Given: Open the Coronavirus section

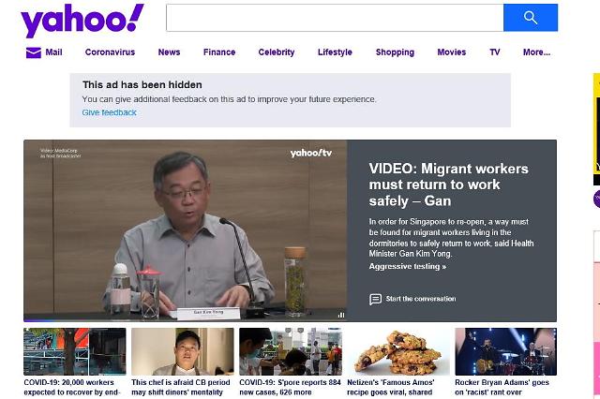Looking at the screenshot, I should 110,52.
